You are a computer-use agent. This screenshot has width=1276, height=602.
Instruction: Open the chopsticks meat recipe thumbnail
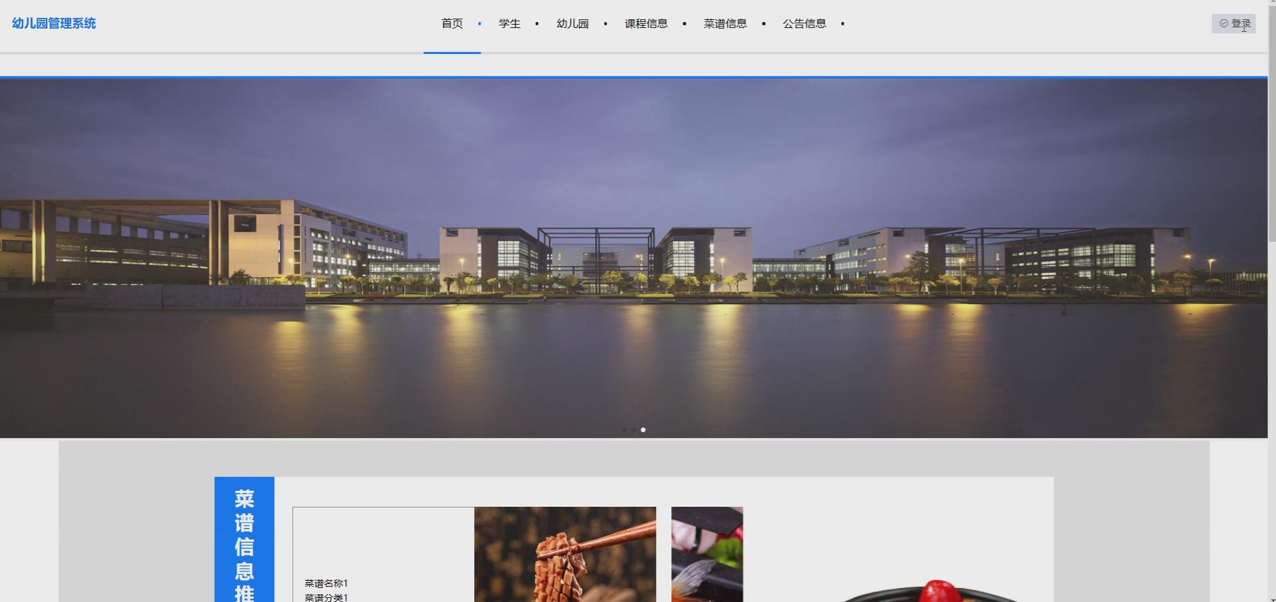coord(565,554)
